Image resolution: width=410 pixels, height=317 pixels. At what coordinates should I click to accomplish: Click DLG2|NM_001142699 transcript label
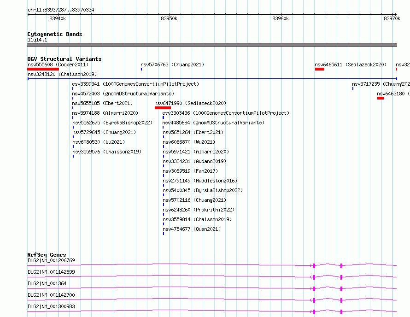51,272
